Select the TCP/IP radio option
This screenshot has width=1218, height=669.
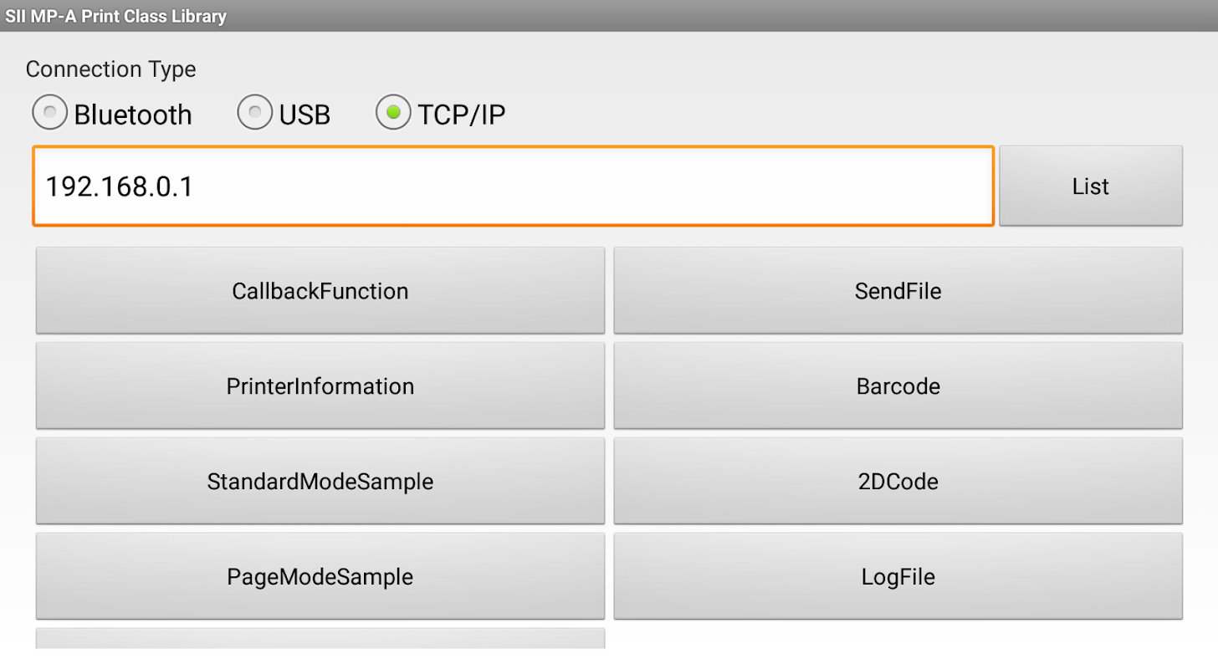coord(393,113)
